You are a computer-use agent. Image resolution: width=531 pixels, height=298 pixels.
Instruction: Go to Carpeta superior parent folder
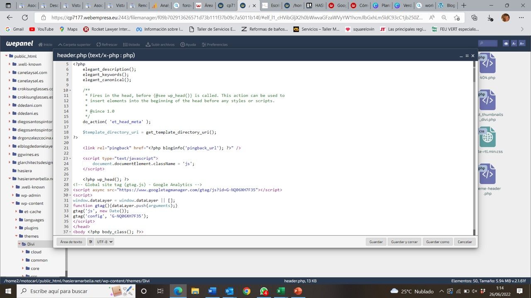click(x=74, y=44)
